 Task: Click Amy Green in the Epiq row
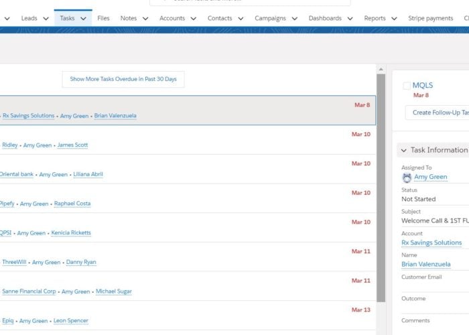tap(33, 321)
